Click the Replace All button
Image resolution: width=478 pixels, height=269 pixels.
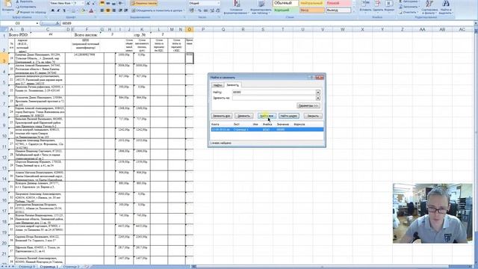[x=222, y=116]
